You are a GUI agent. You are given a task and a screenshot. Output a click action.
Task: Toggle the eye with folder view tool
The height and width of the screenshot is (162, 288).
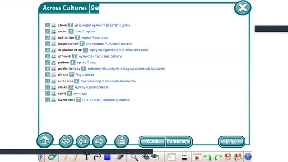(x=145, y=157)
